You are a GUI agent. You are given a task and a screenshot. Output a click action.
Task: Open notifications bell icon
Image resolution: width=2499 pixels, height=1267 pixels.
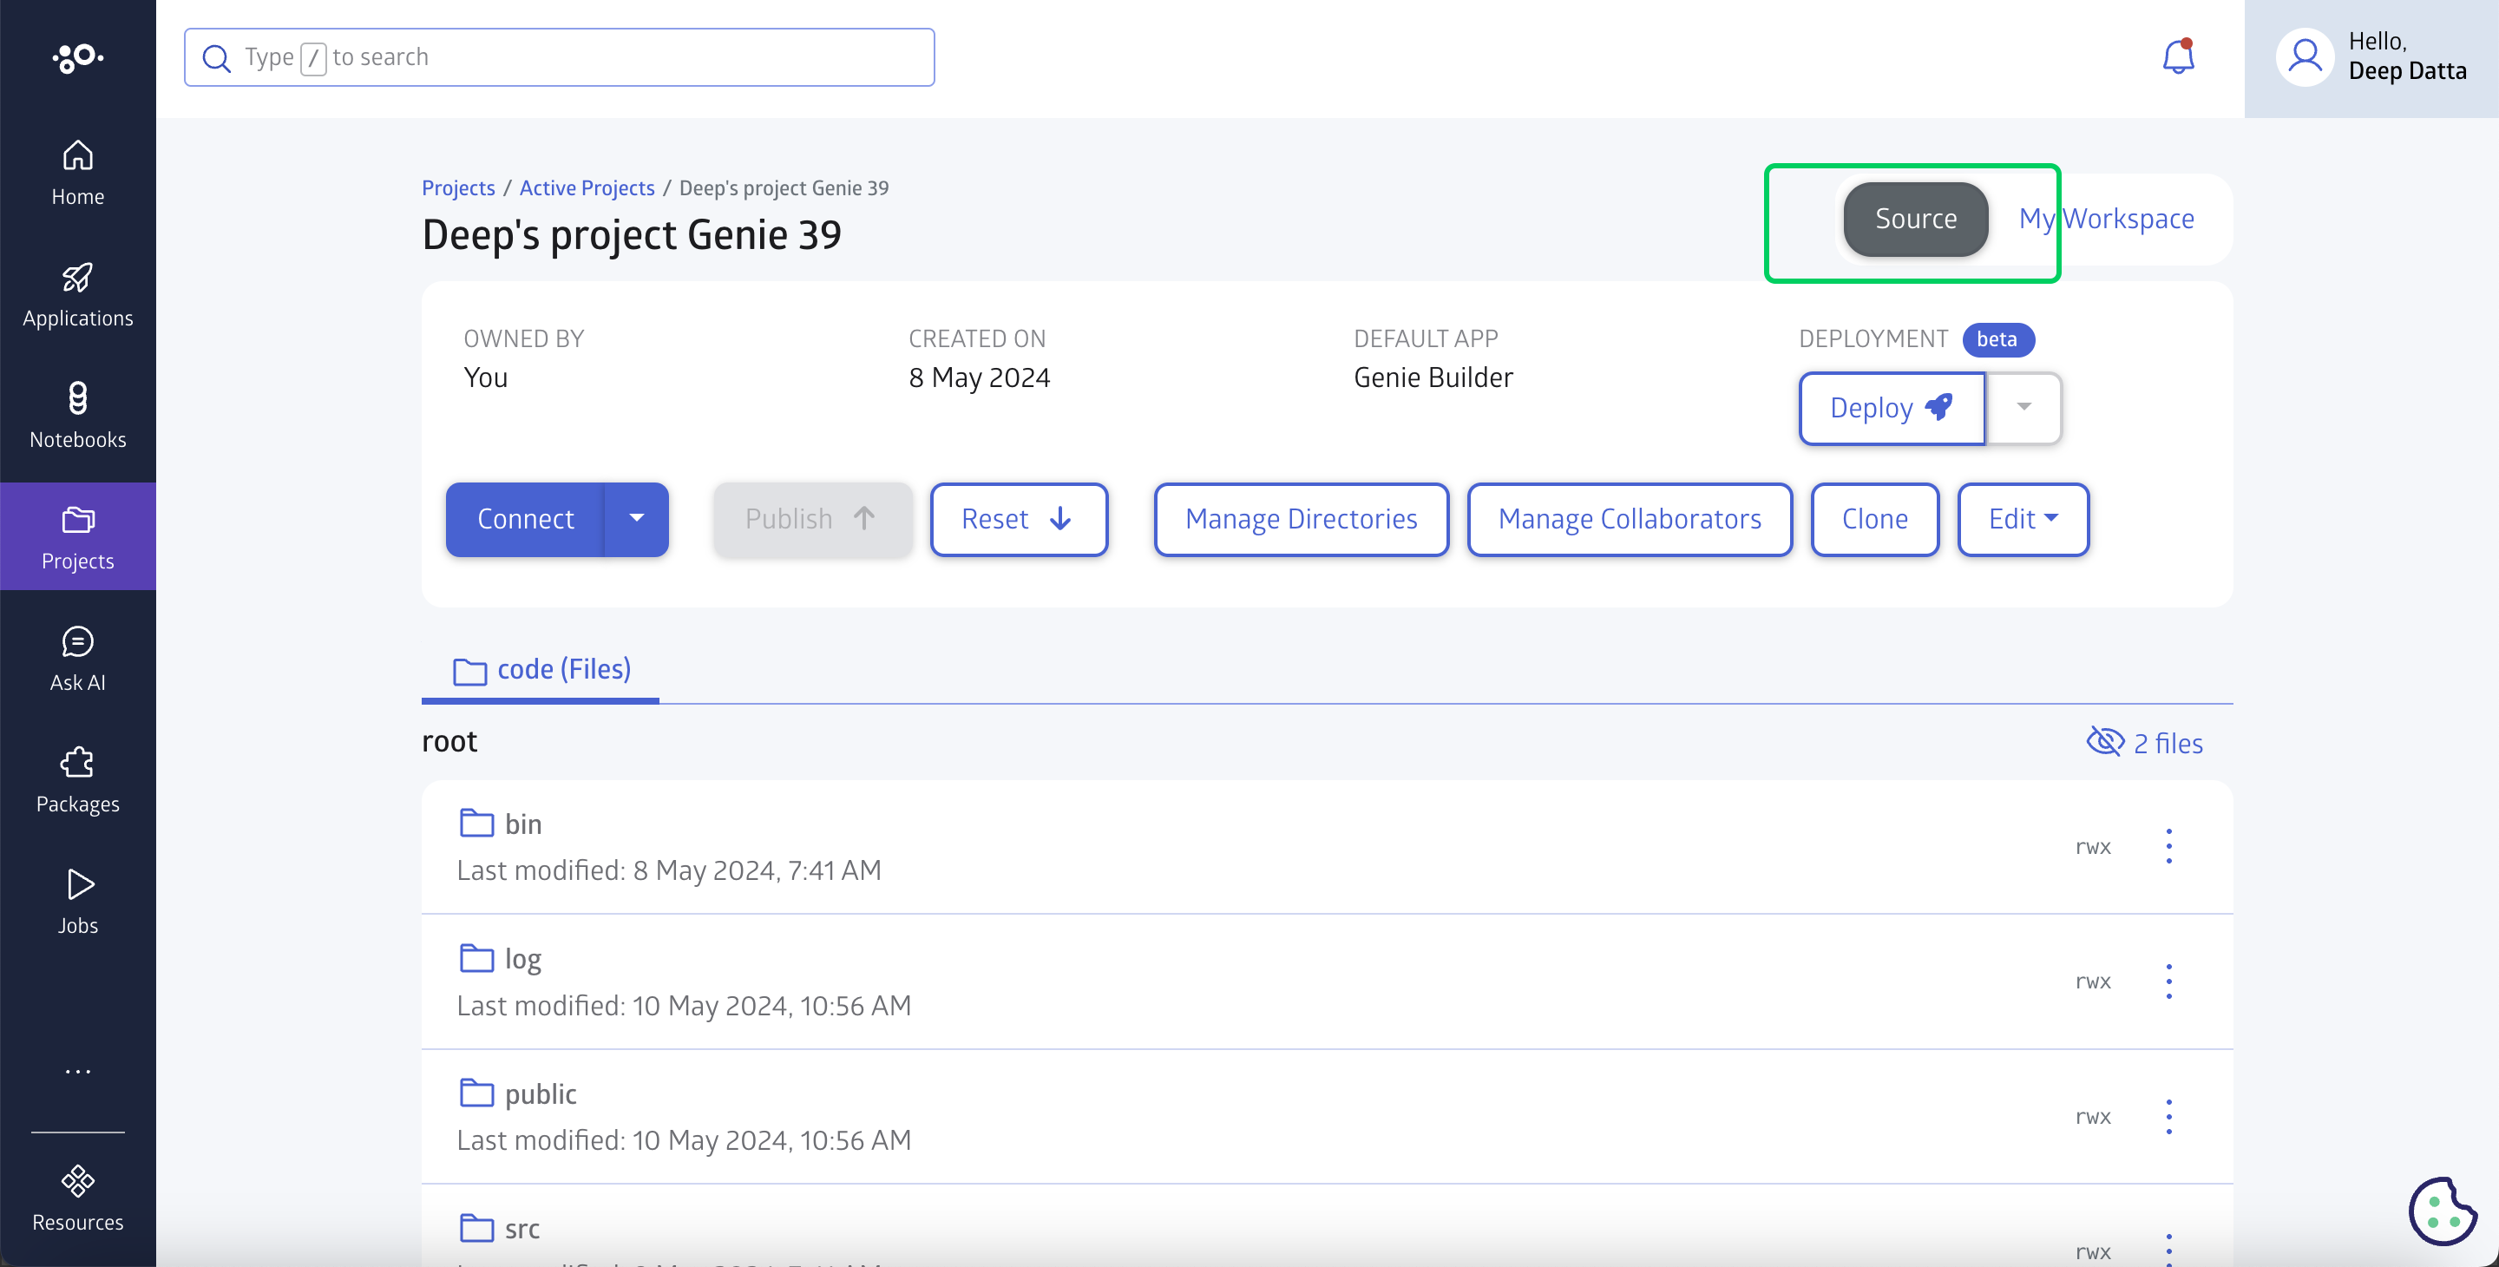2178,57
